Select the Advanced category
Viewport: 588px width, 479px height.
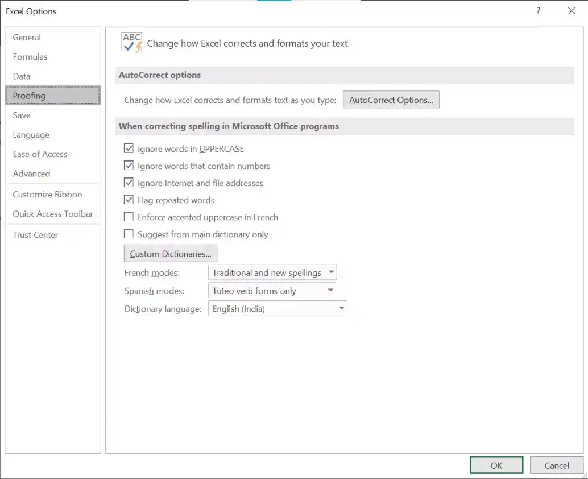(x=53, y=174)
